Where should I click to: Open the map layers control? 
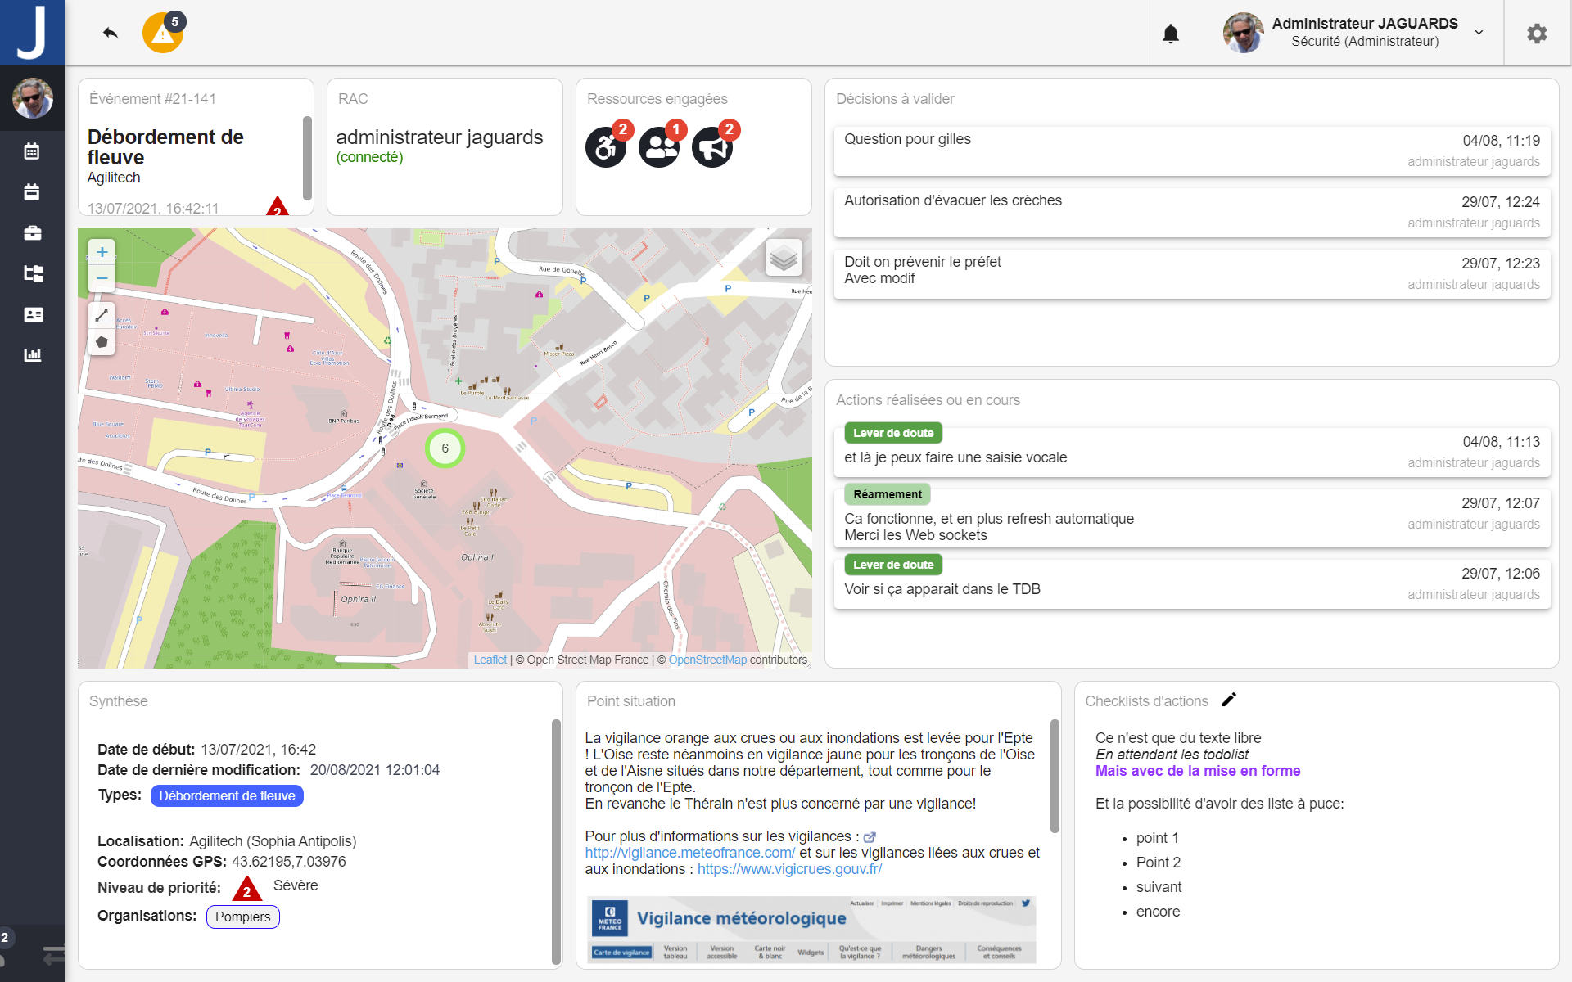click(784, 258)
